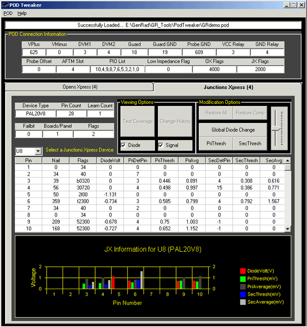The width and height of the screenshot is (307, 327).
Task: Click the OX Flags field showing 4000
Action: click(x=214, y=69)
